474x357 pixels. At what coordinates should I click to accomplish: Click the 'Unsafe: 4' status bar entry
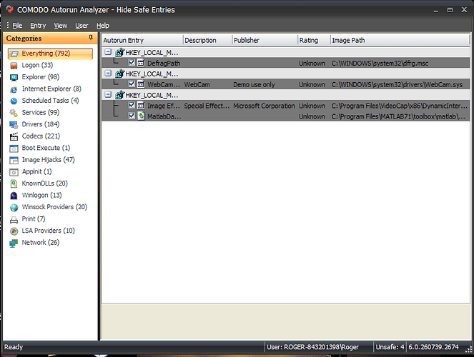click(390, 347)
